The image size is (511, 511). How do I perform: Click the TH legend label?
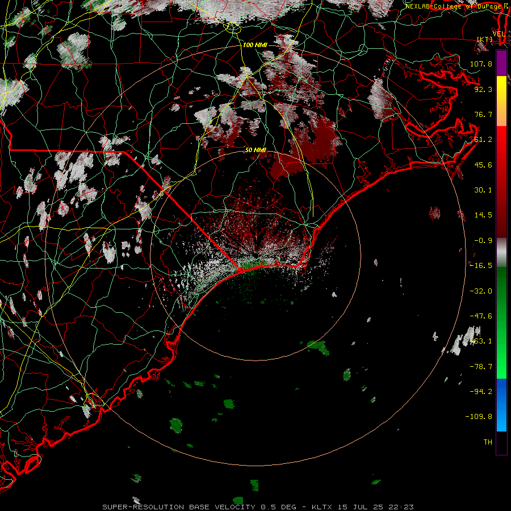pyautogui.click(x=488, y=442)
